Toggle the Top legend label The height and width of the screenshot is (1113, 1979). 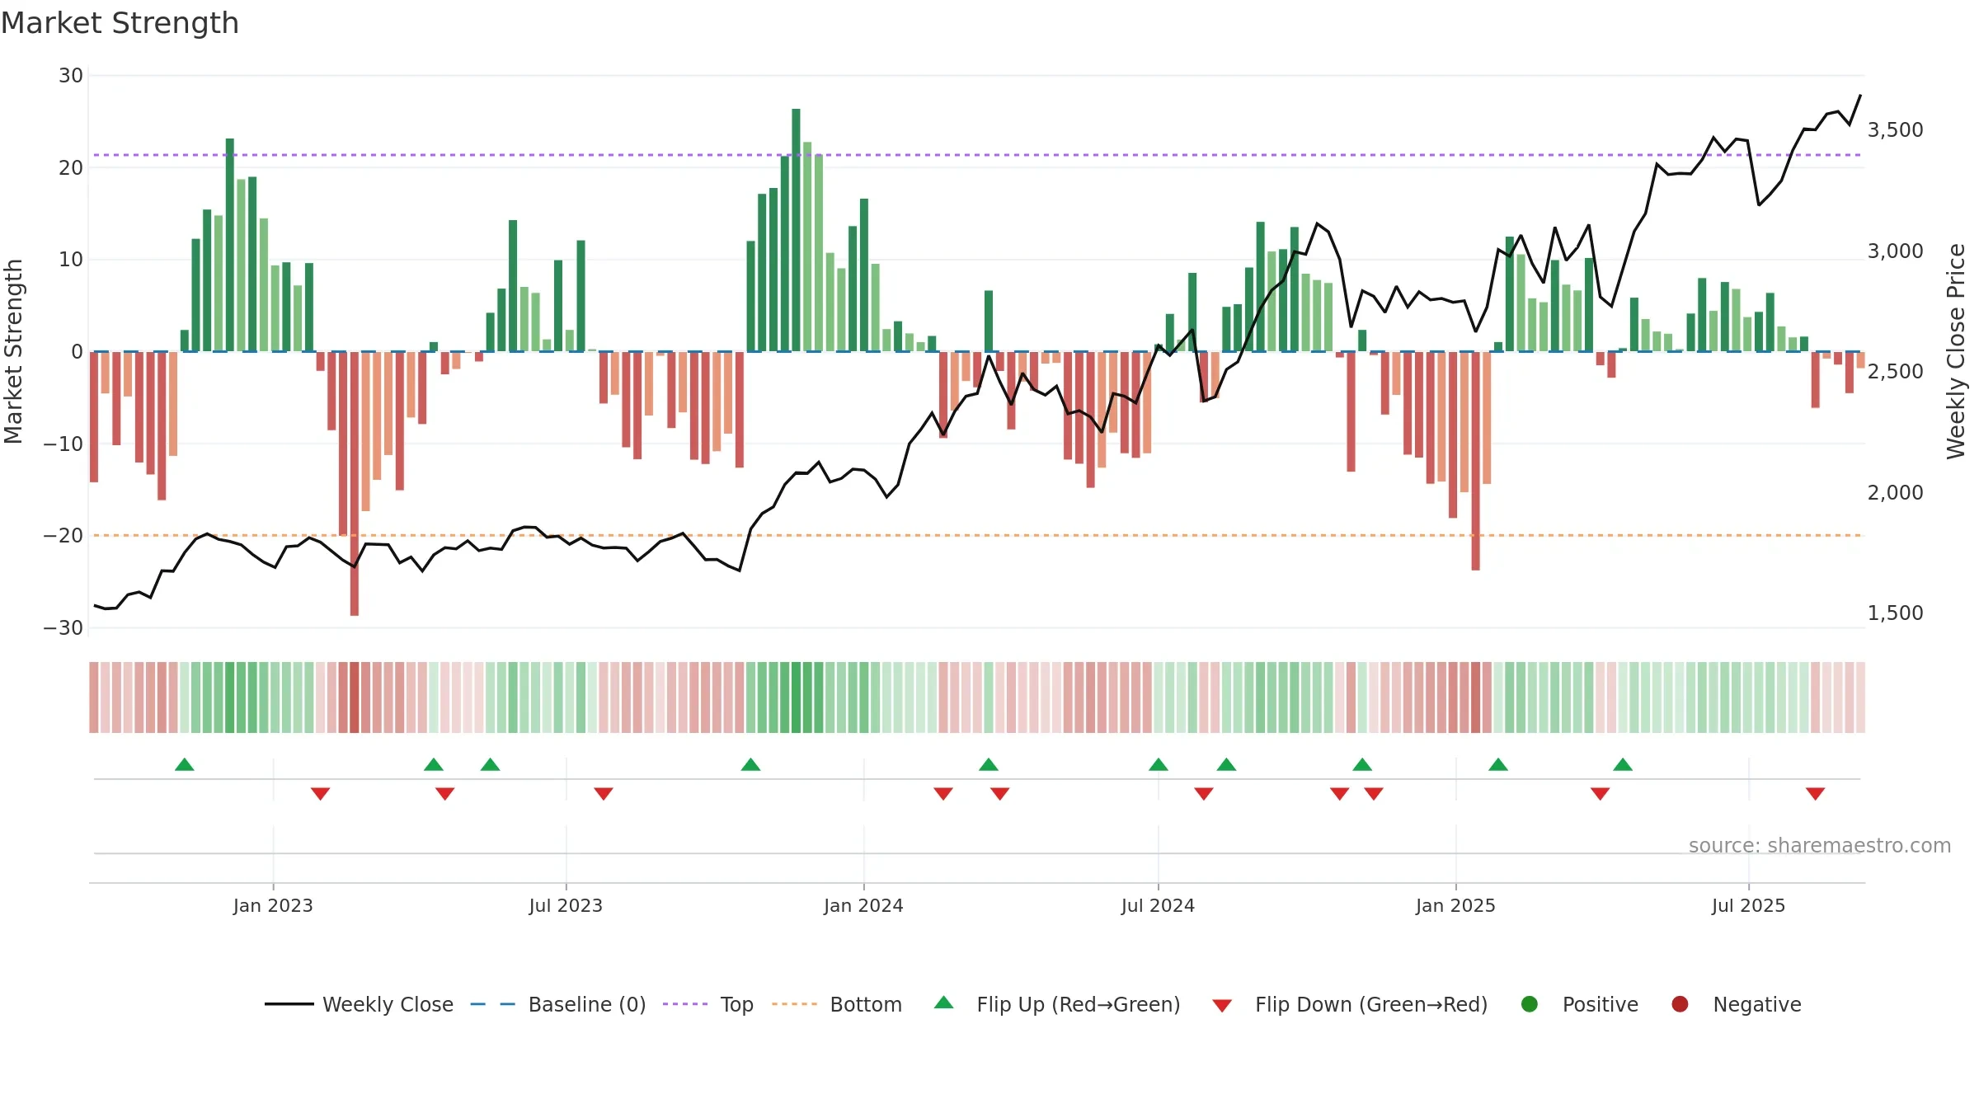pyautogui.click(x=736, y=1005)
